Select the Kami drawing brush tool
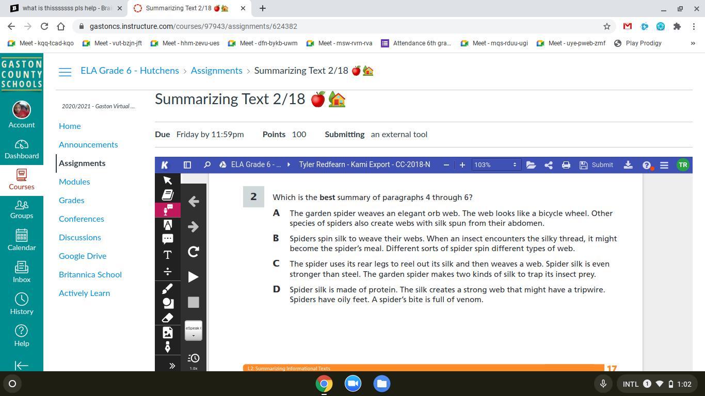Screen dimensions: 705x396 pos(168,288)
